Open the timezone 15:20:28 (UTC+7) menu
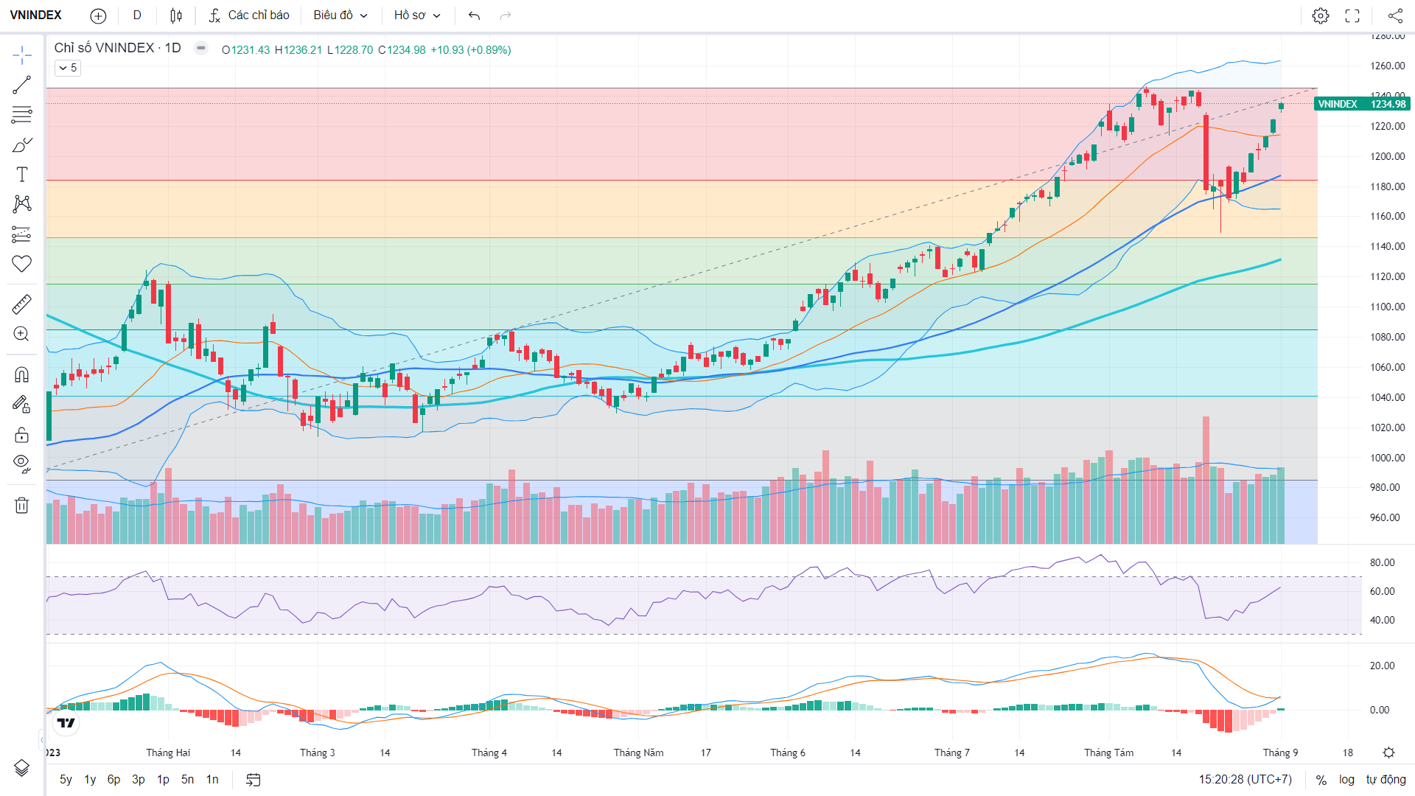 (x=1245, y=780)
